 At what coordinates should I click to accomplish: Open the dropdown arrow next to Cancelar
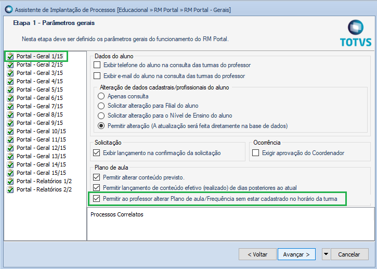[x=326, y=254]
